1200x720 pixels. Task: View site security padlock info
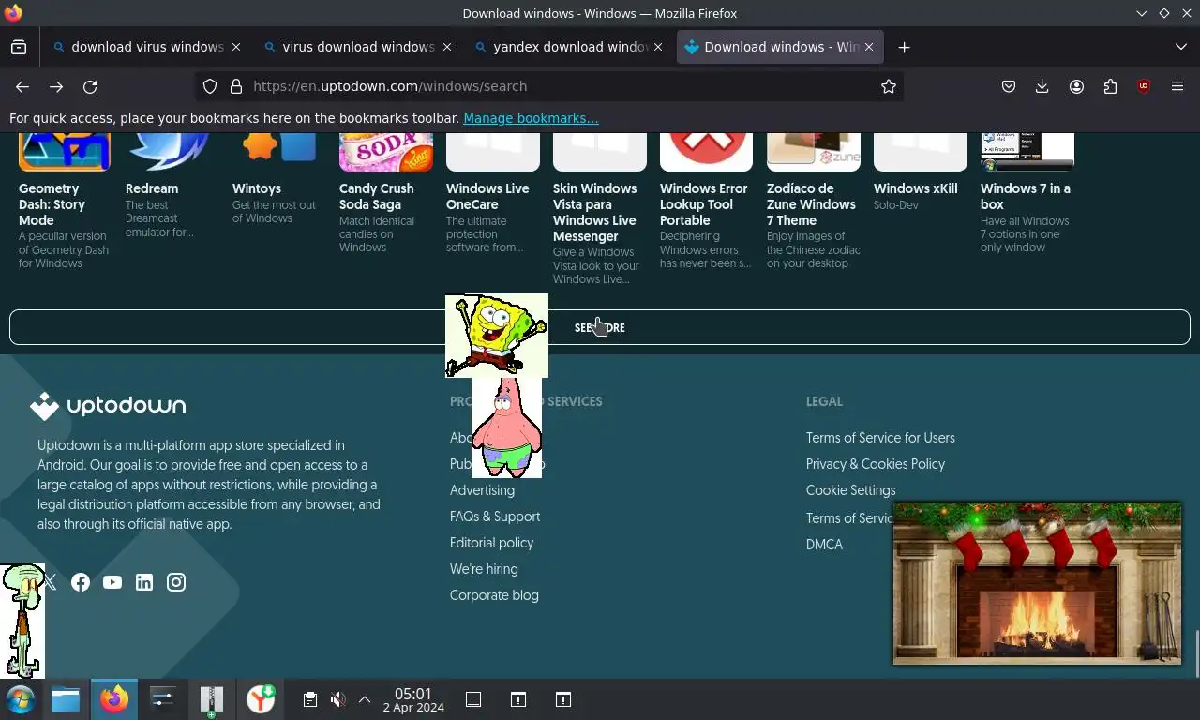click(x=236, y=86)
